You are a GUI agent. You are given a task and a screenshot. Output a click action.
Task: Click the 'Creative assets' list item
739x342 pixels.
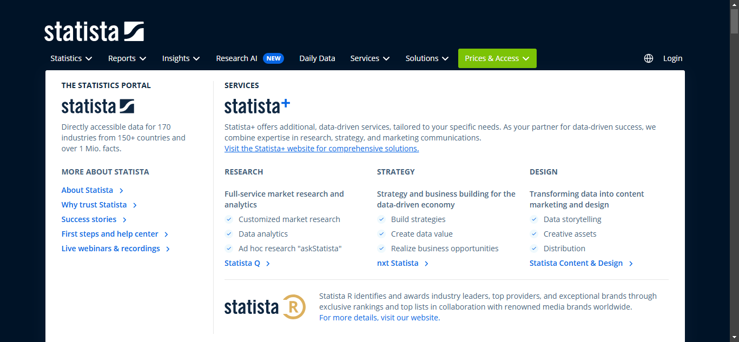pyautogui.click(x=570, y=234)
